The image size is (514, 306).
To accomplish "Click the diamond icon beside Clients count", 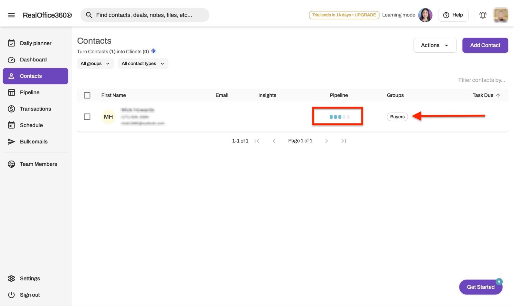I will click(153, 51).
